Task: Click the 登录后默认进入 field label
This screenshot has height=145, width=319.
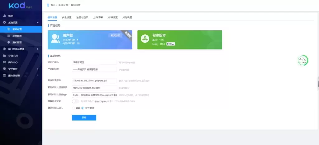Action: pyautogui.click(x=55, y=108)
